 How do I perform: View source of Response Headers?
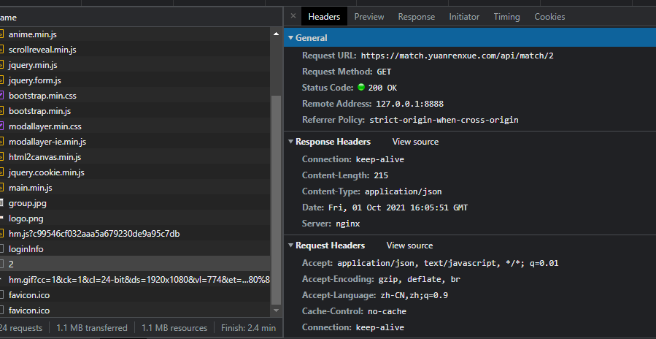(x=415, y=142)
